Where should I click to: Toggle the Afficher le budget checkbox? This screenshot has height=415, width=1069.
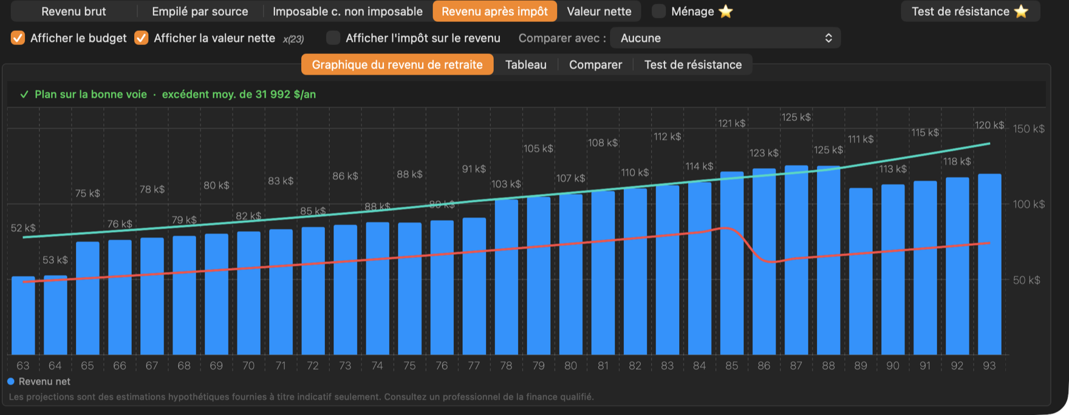[18, 38]
